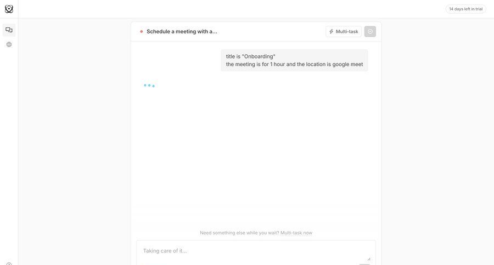Click the Multi-task button label in header
The width and height of the screenshot is (494, 265).
pos(347,31)
